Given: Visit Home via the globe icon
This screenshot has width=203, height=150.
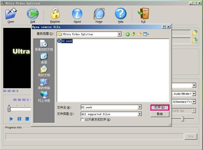Looking at the screenshot, I should click(99, 14).
